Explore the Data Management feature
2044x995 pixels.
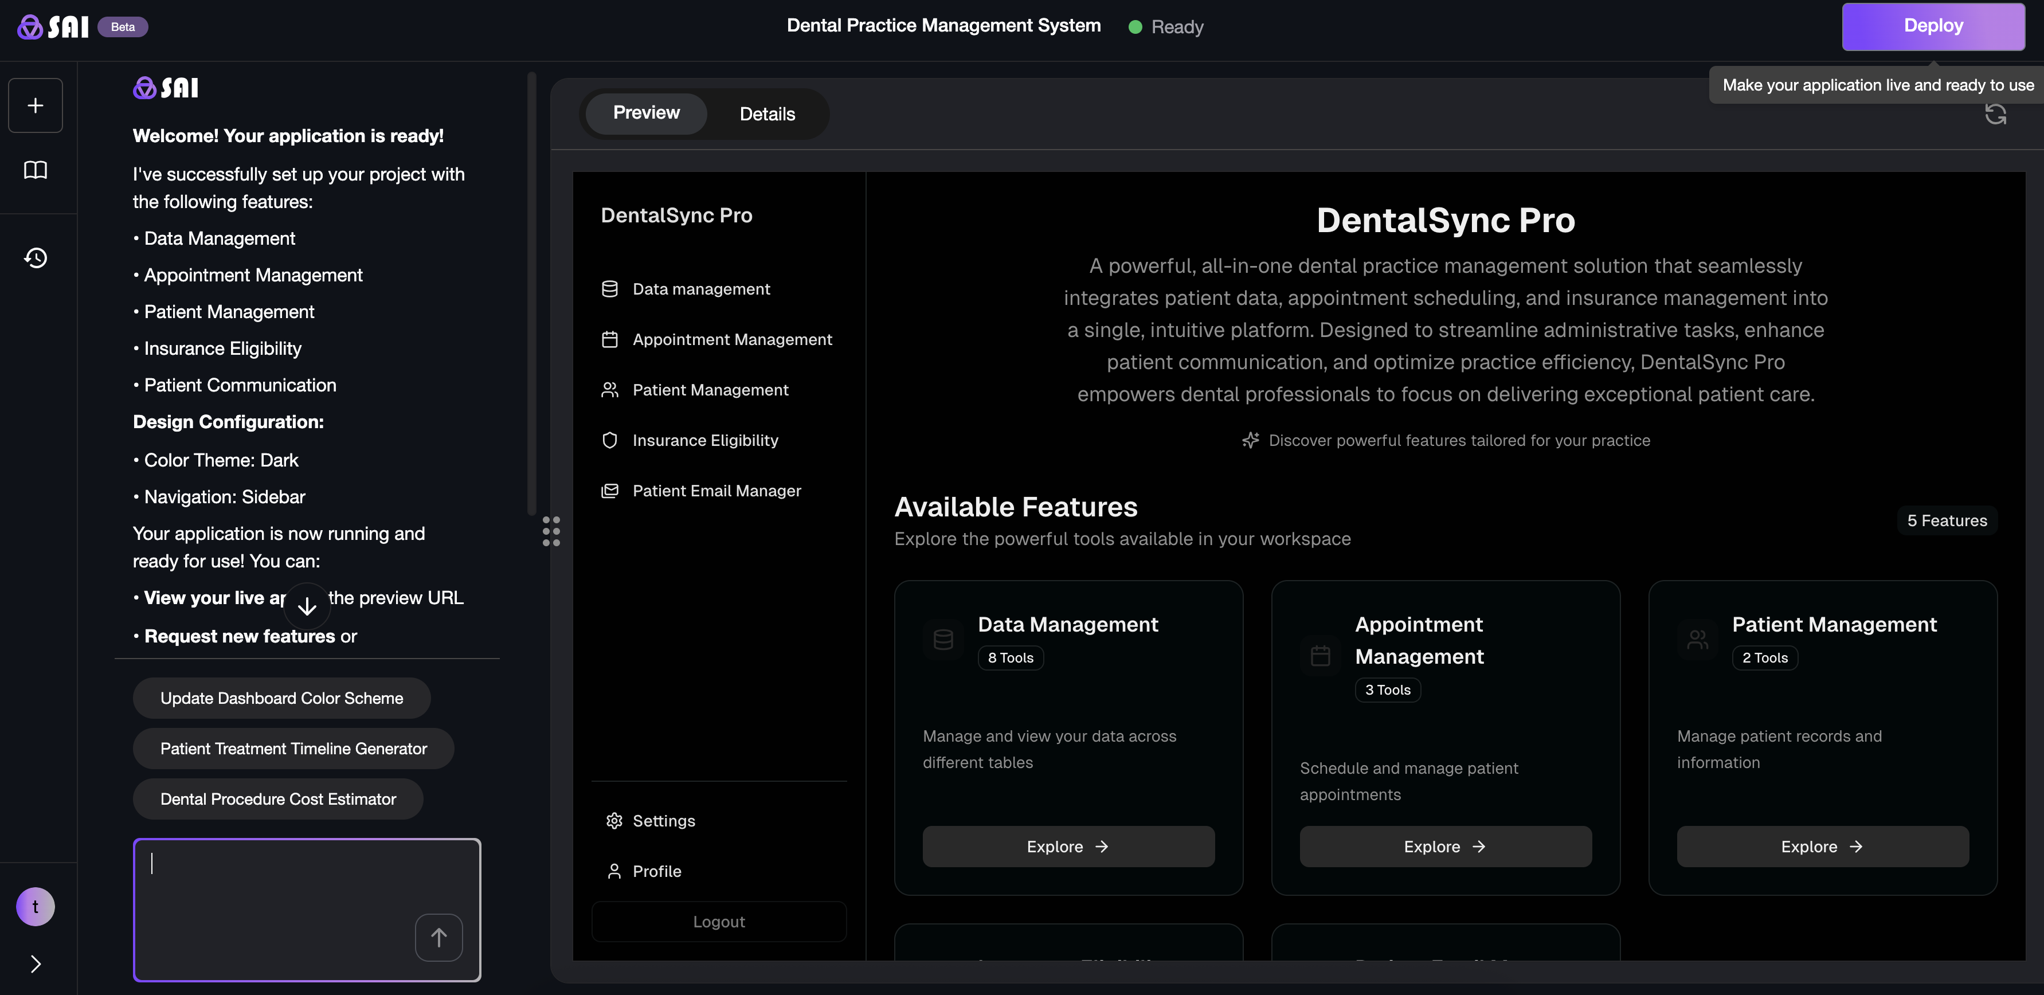[x=1067, y=847]
